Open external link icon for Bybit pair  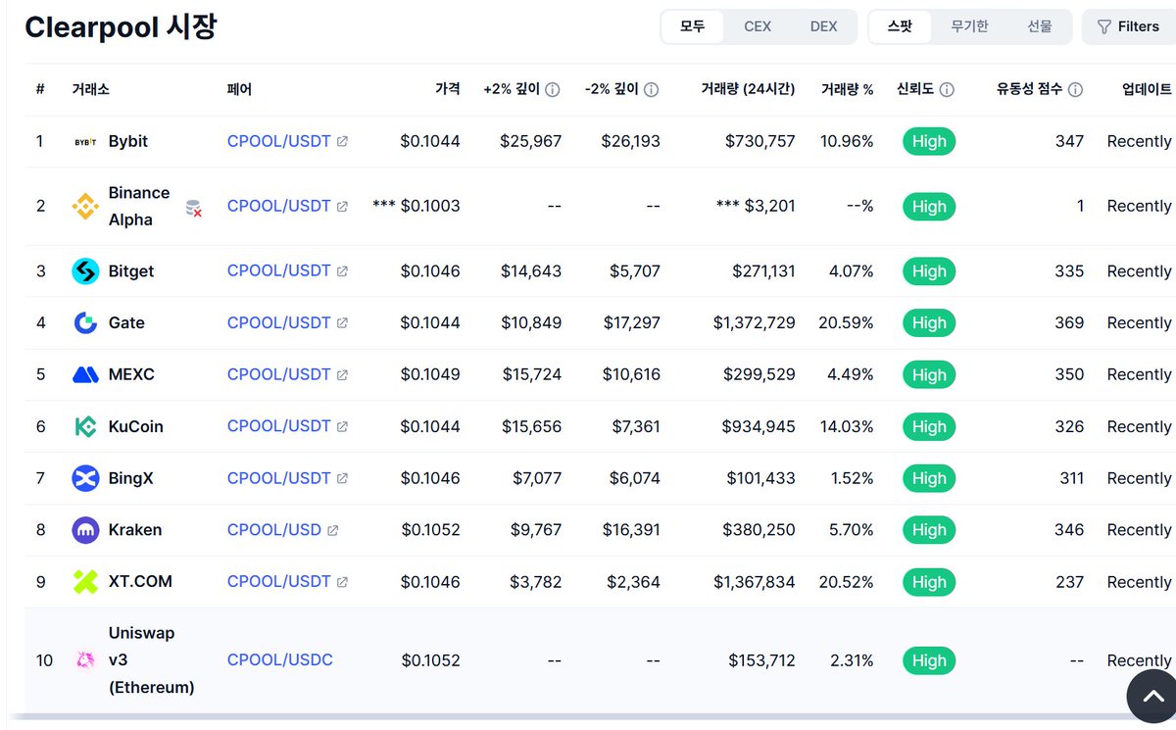tap(342, 141)
